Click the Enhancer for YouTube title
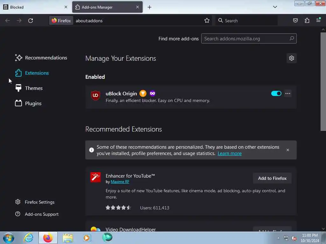This screenshot has width=326, height=244. (x=130, y=176)
